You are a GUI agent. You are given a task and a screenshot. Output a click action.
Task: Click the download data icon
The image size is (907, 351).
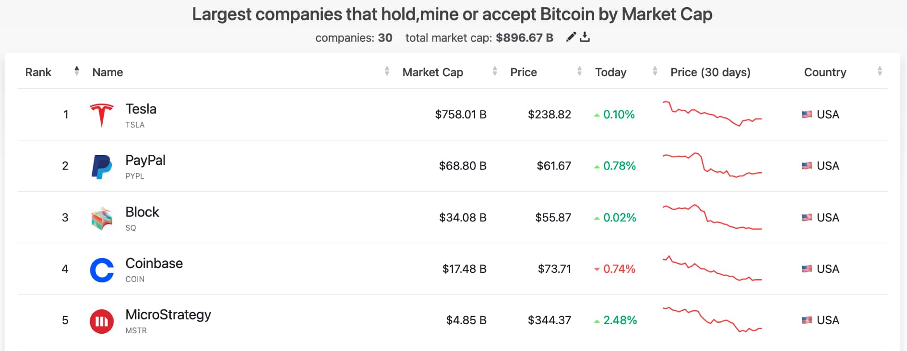[585, 37]
